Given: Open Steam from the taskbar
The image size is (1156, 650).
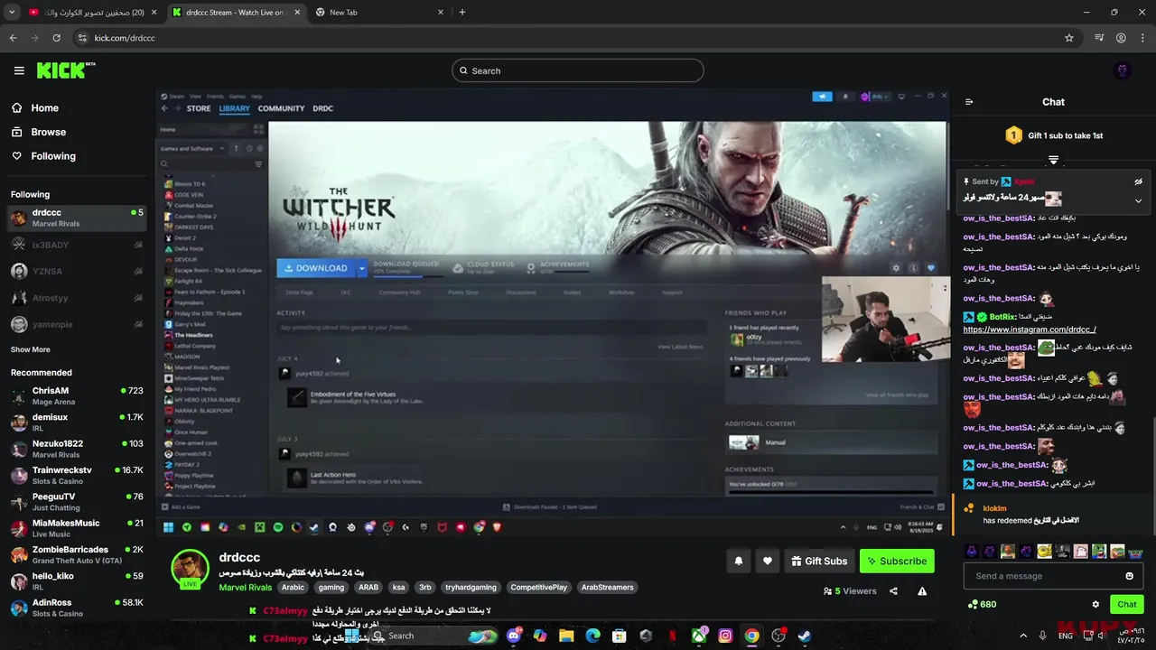Looking at the screenshot, I should [x=804, y=636].
